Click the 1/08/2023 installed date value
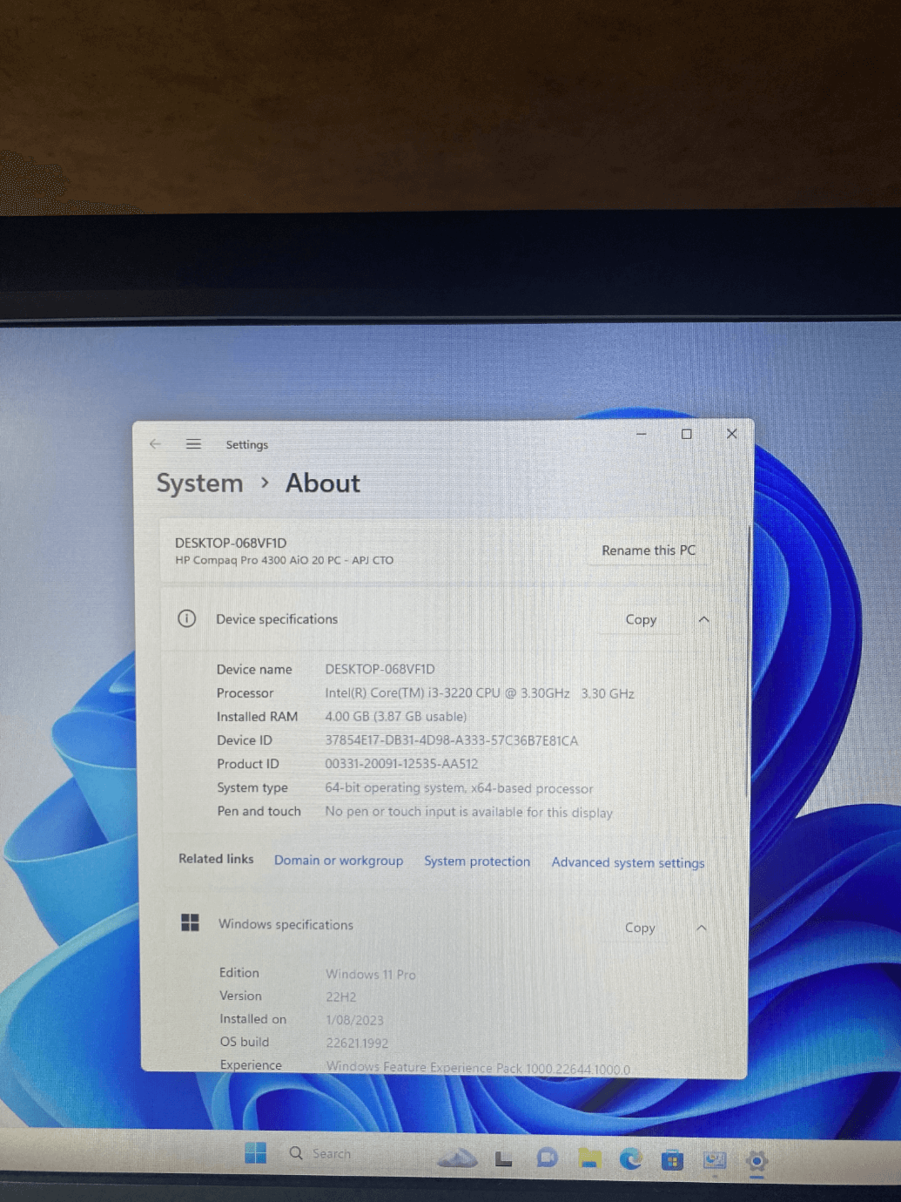 click(354, 1020)
